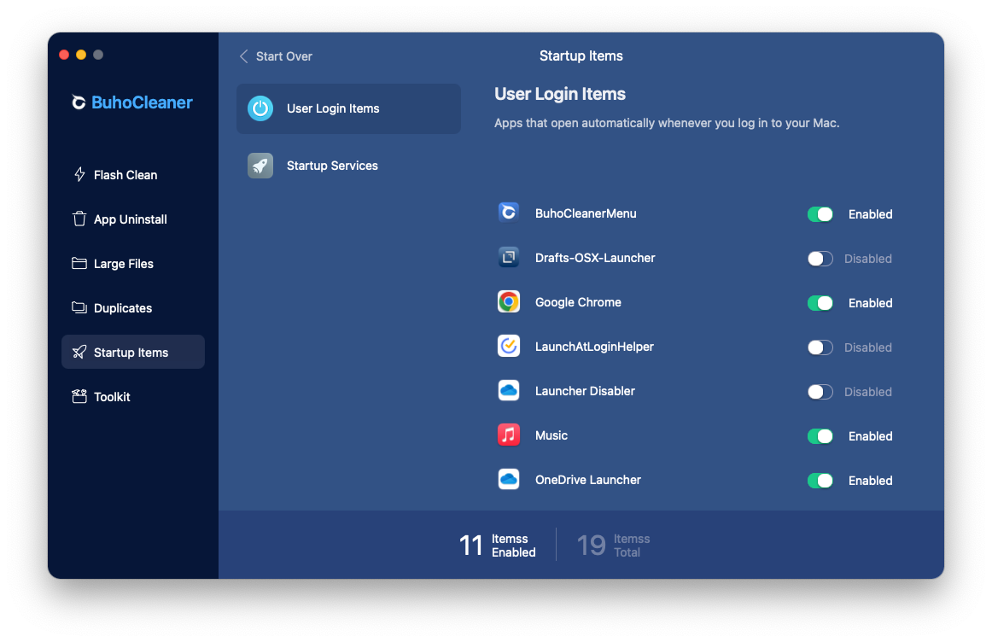Enable the Drafts-OSX-Launcher toggle
Viewport: 992px width, 642px height.
tap(820, 259)
